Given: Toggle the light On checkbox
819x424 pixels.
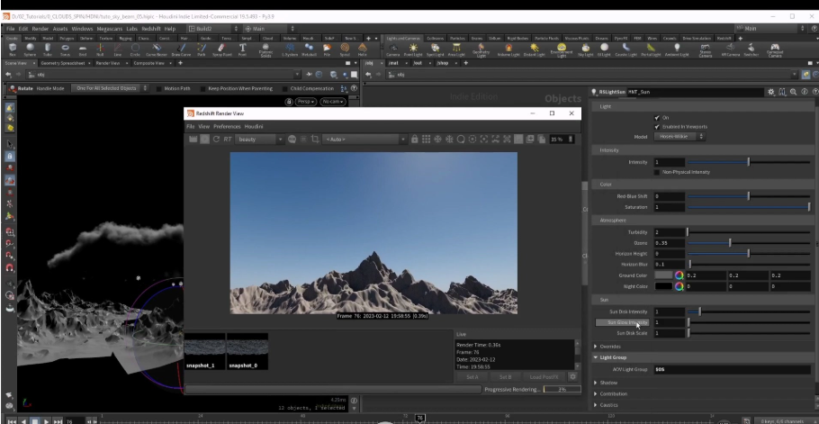Looking at the screenshot, I should point(656,118).
